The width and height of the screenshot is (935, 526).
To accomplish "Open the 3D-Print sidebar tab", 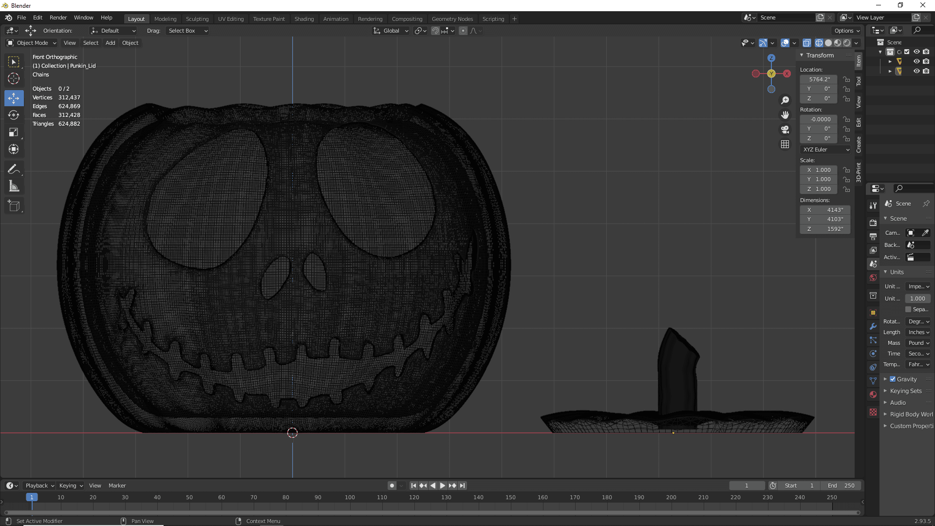I will coord(859,172).
